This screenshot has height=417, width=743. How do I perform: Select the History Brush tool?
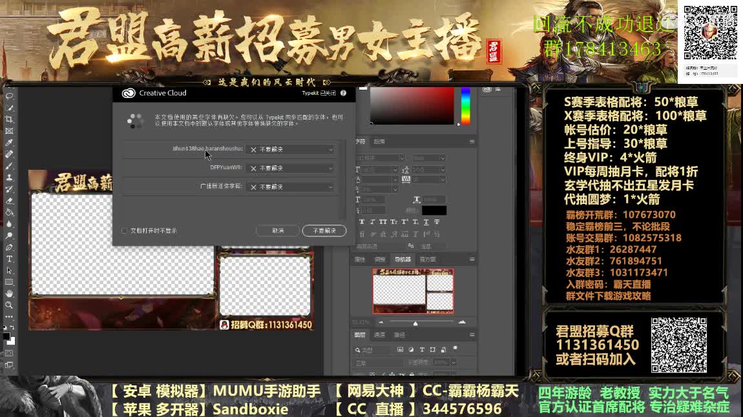tap(10, 189)
